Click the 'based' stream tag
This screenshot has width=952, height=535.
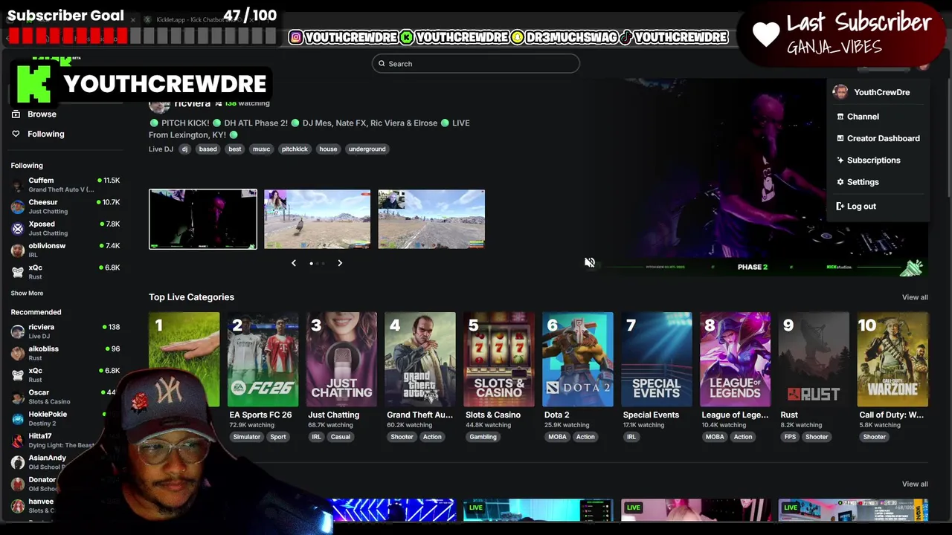click(208, 149)
